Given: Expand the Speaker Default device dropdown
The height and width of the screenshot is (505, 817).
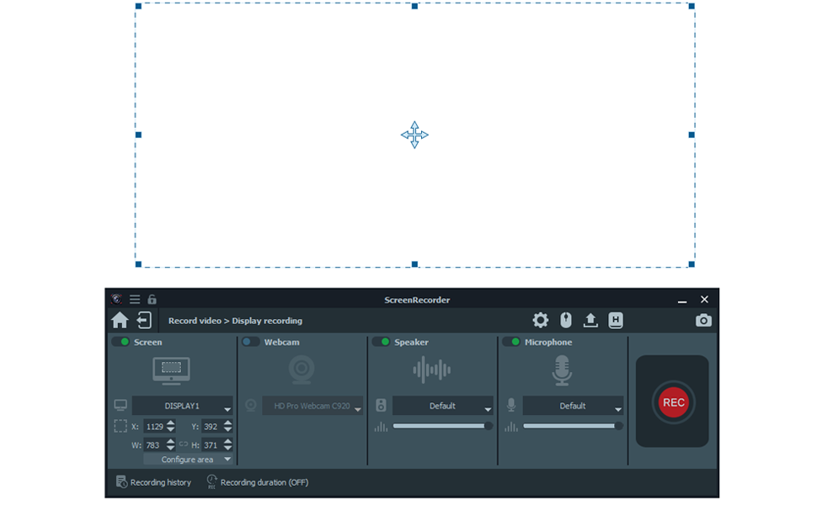Looking at the screenshot, I should 443,407.
